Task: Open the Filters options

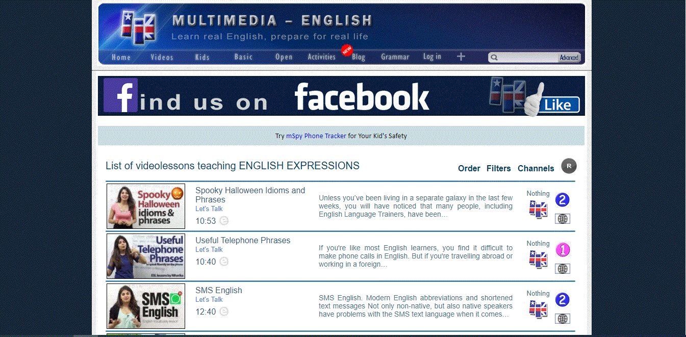Action: click(x=499, y=168)
